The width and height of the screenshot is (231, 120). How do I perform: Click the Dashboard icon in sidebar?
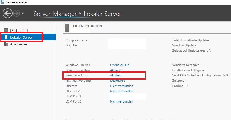(x=6, y=31)
